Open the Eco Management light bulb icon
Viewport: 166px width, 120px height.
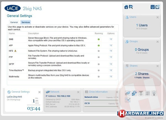[x=154, y=93]
